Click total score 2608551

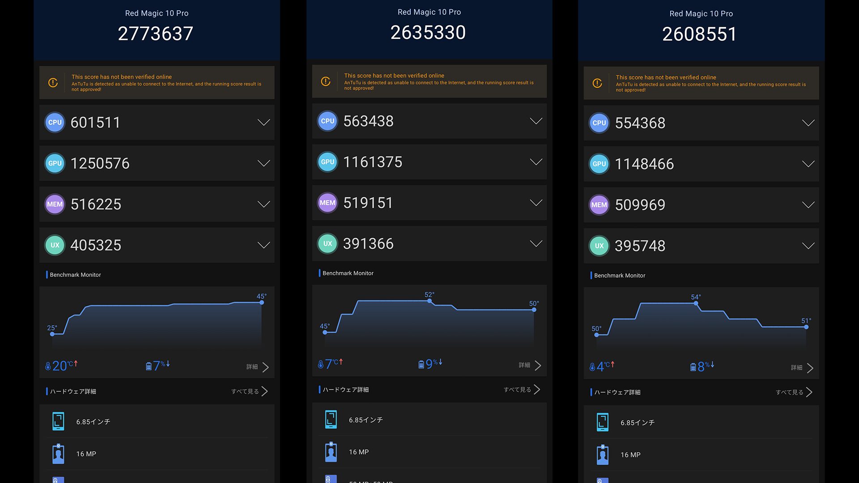pyautogui.click(x=700, y=34)
